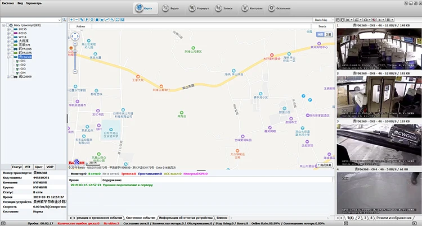Image resolution: width=422 pixels, height=226 pixels.
Task: Open the vehicle search combo box dropdown
Action: coord(59,20)
